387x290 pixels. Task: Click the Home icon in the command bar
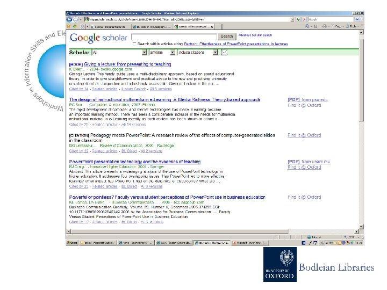[x=307, y=26]
